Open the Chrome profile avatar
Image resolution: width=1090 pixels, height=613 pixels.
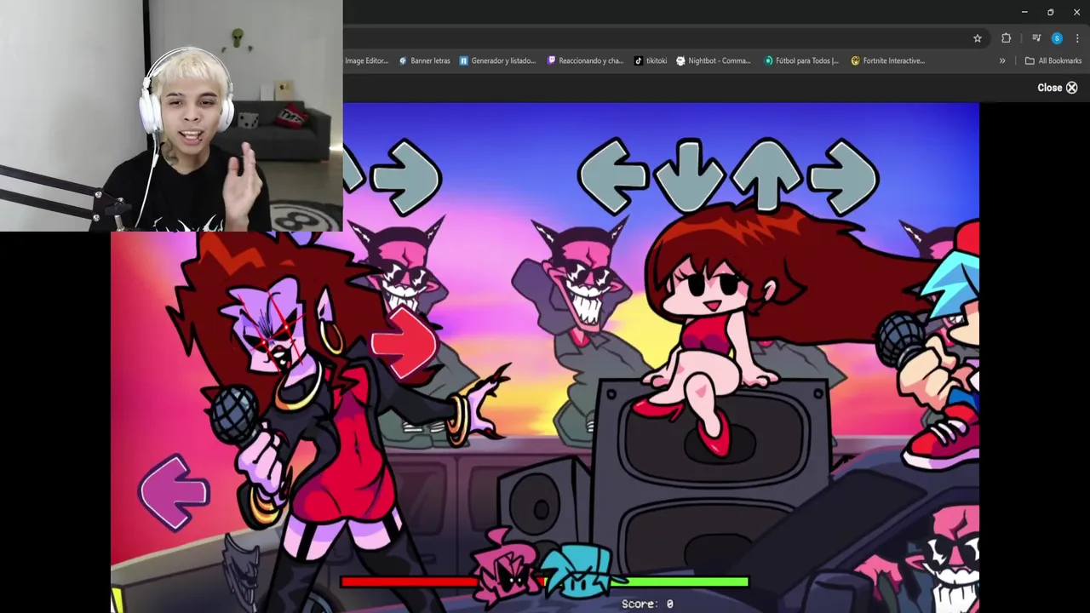1057,38
